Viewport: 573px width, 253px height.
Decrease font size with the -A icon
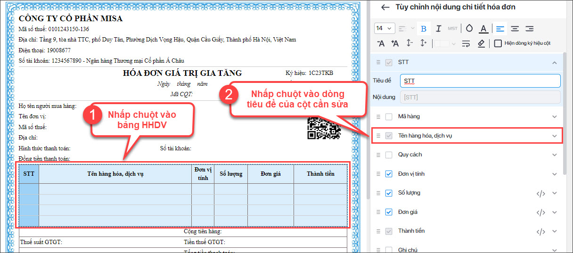[x=381, y=43]
